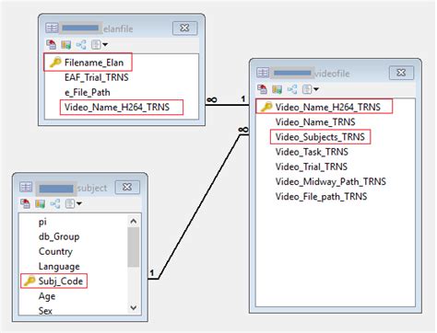Select the db_Group field

pos(59,236)
